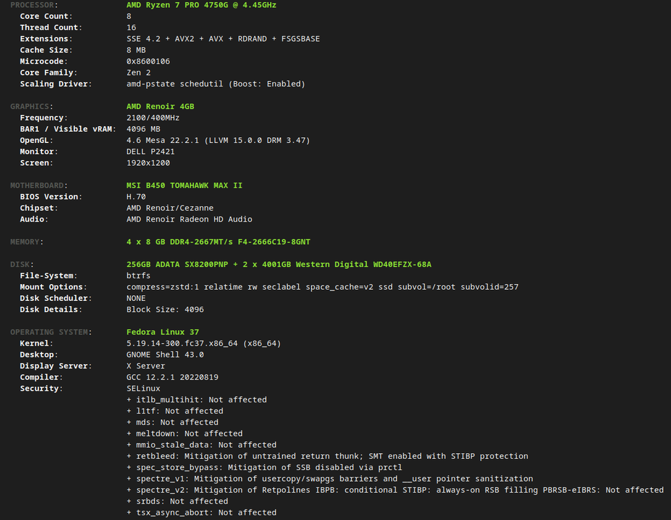
Task: Click the srbds: Not affected line
Action: pyautogui.click(x=177, y=501)
